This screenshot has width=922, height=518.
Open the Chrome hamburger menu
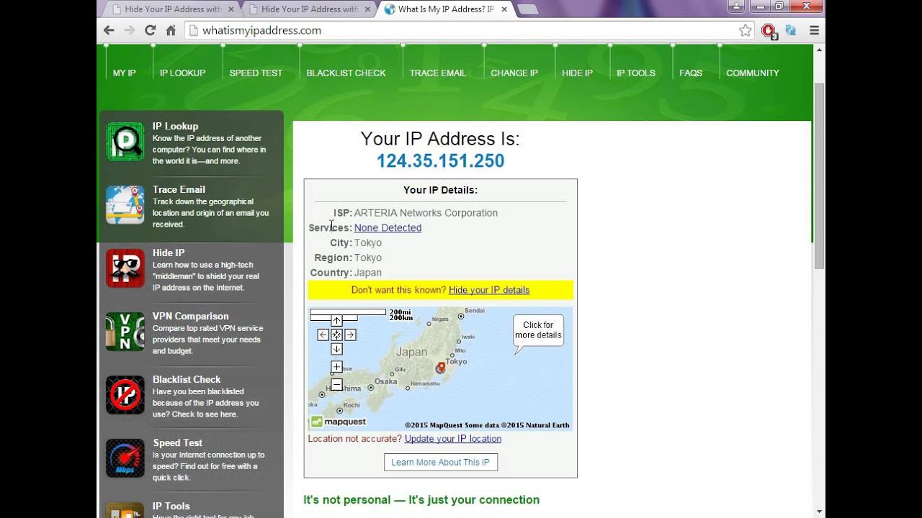(815, 30)
